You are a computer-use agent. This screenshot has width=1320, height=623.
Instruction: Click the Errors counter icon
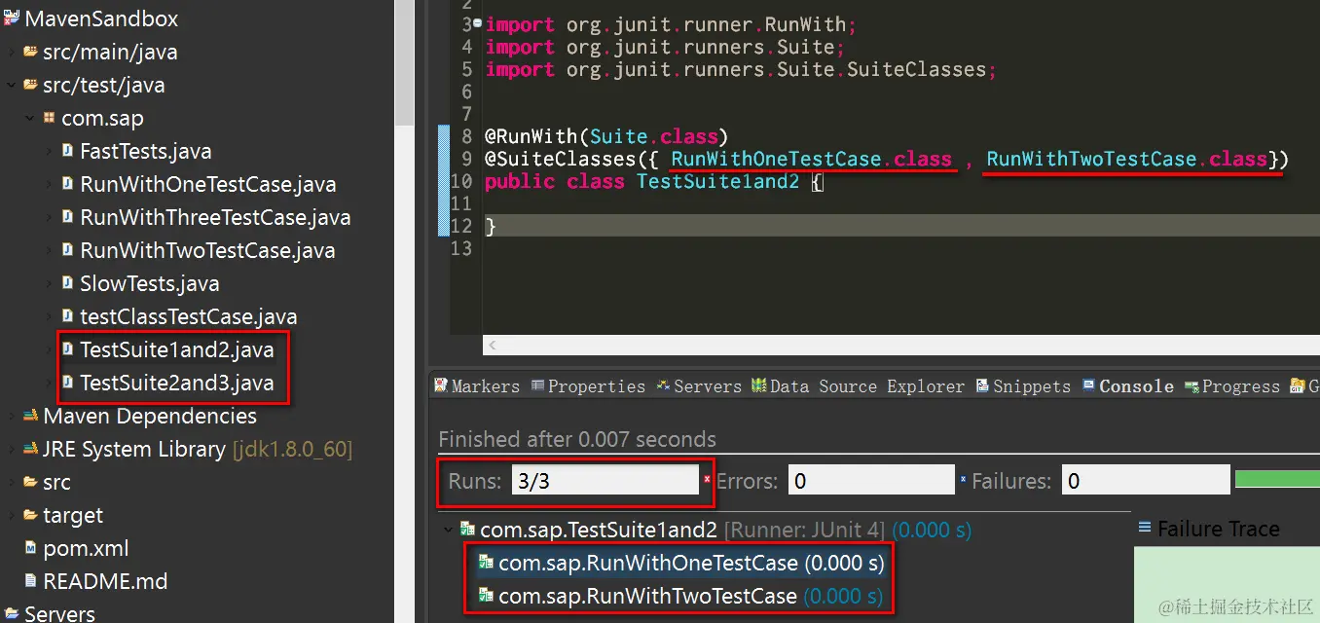point(708,479)
